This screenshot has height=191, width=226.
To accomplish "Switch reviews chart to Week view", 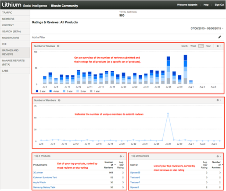I will [193, 46].
